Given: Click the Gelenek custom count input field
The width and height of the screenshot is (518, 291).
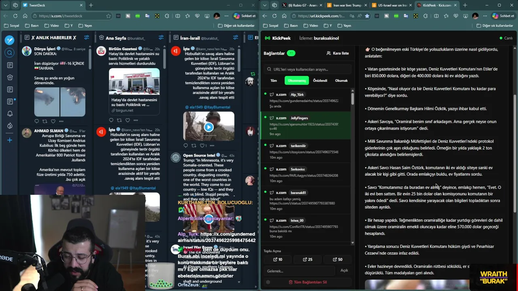Looking at the screenshot, I should tap(300, 270).
